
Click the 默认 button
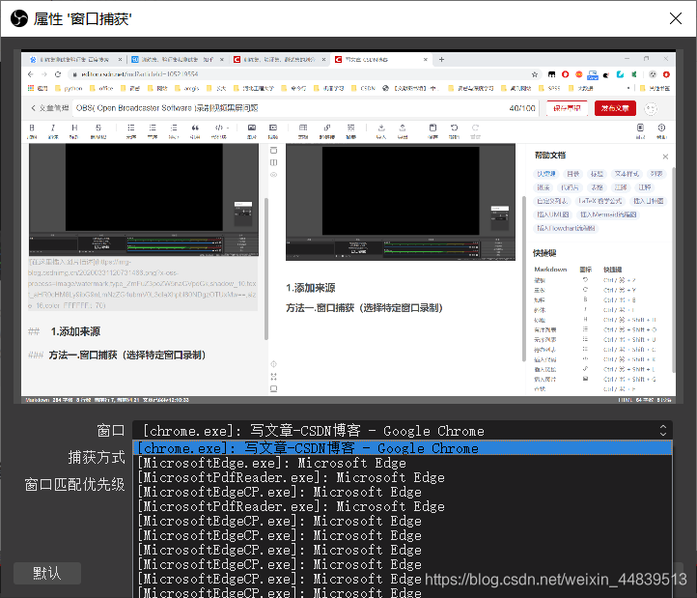[x=47, y=573]
